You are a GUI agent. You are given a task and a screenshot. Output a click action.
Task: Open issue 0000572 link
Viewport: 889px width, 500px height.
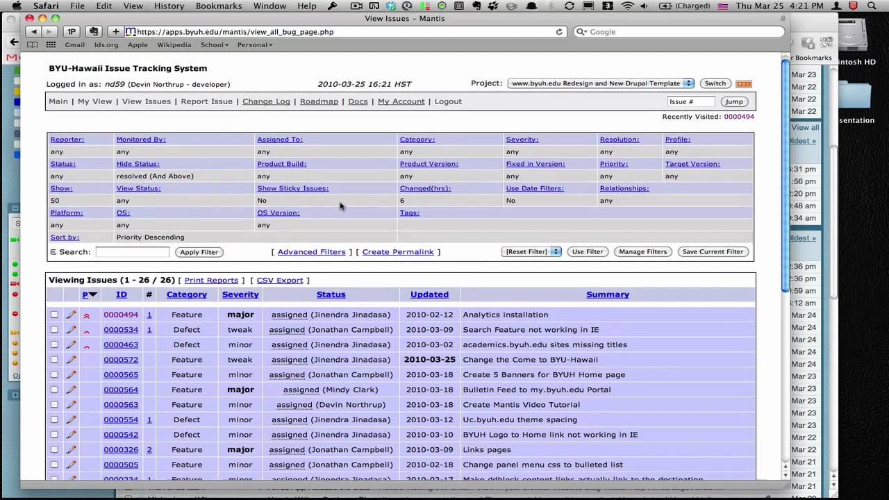(x=121, y=360)
